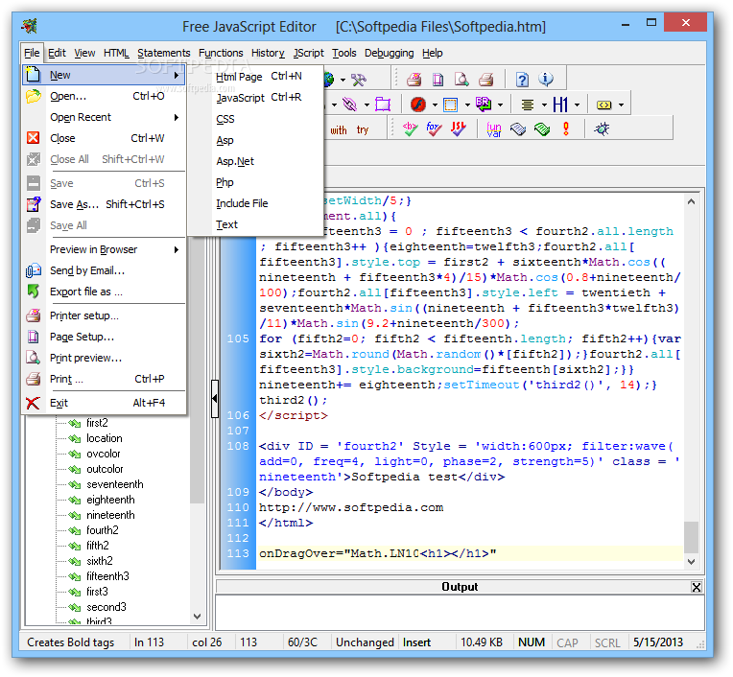Screen dimensions: 733x677
Task: Expand the Open Recent submenu
Action: coord(104,117)
